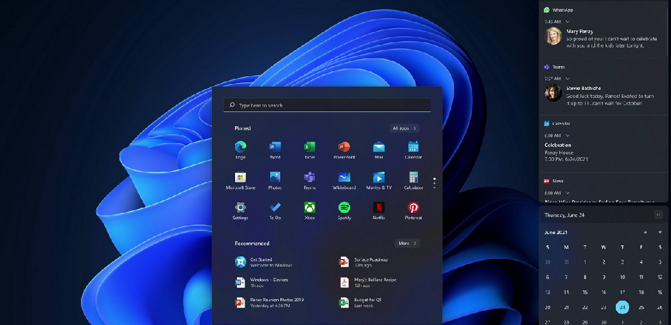Go to previous month using up arrow
This screenshot has height=325, width=671.
[645, 232]
